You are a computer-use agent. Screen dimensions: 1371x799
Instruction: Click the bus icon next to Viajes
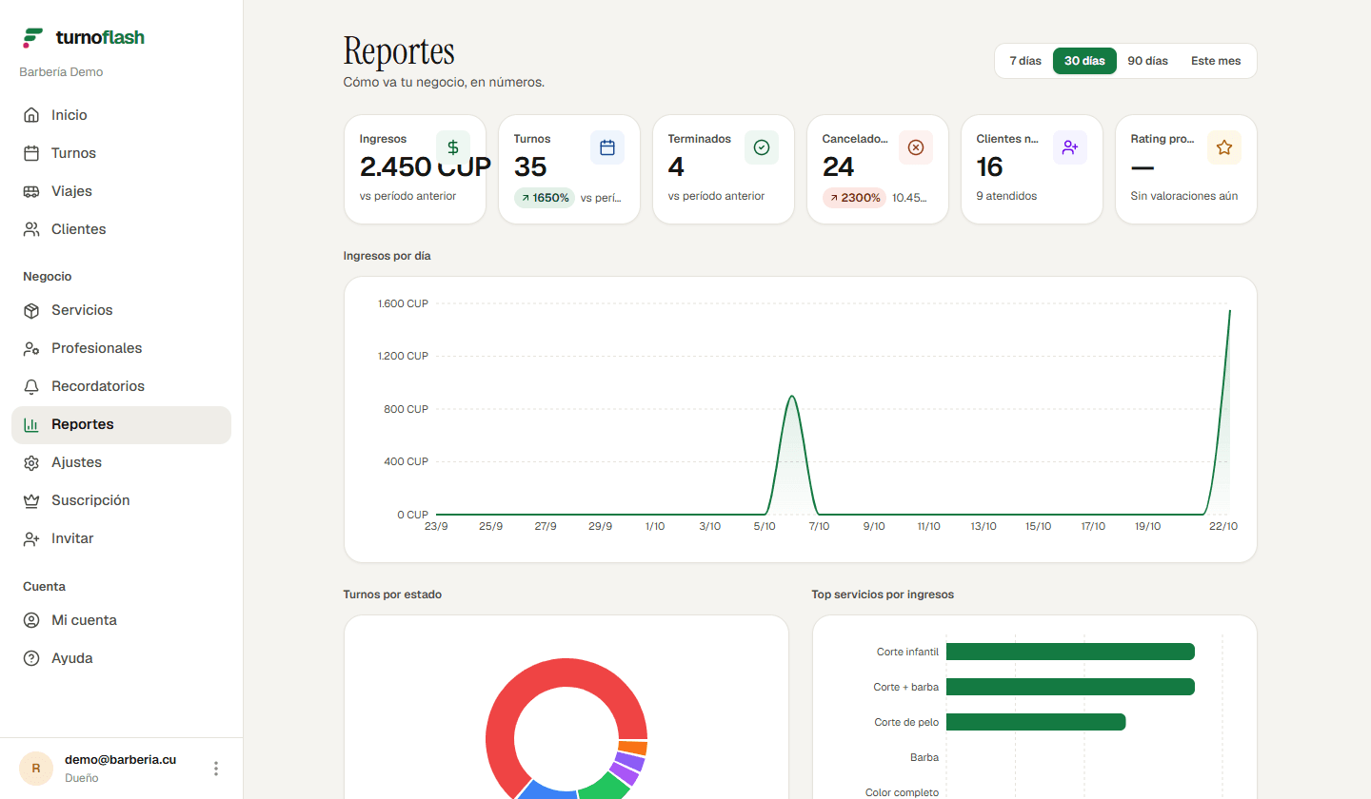[x=31, y=191]
